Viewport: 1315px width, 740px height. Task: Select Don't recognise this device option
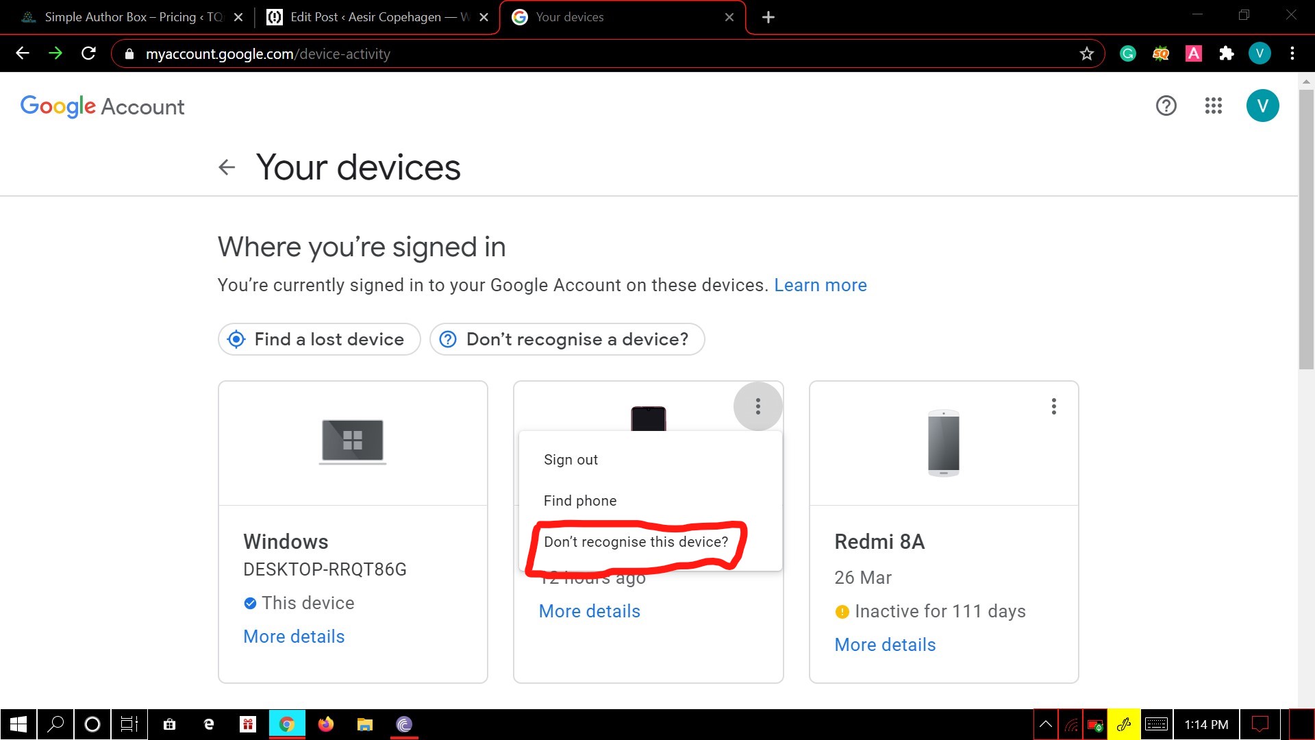[x=636, y=541]
